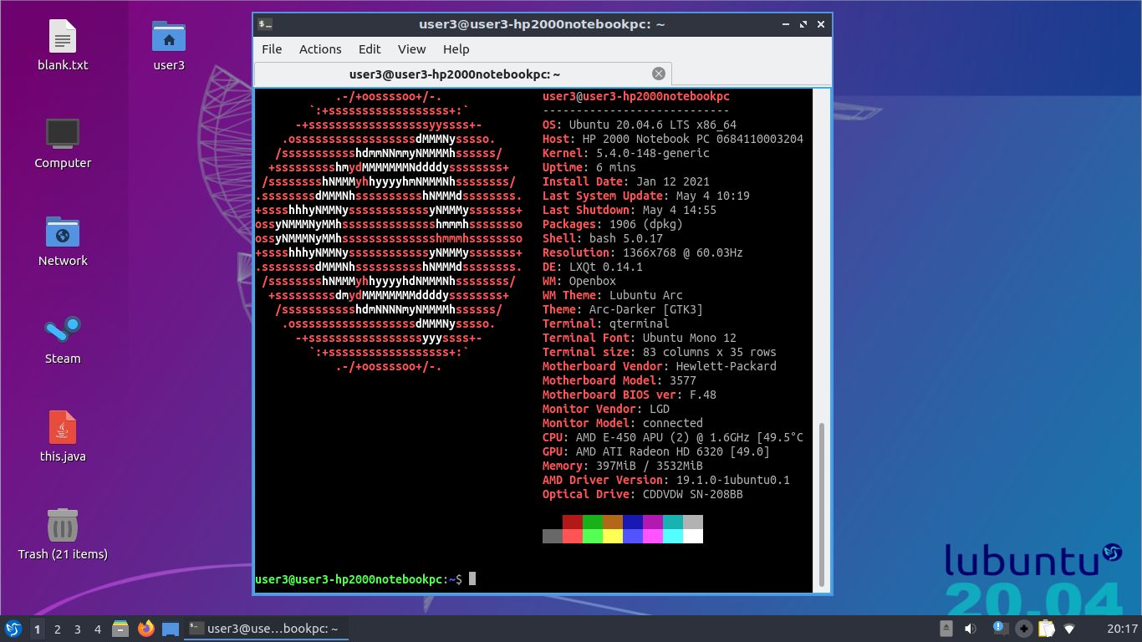The width and height of the screenshot is (1142, 642).
Task: Open the volume speaker tray icon
Action: pos(971,629)
